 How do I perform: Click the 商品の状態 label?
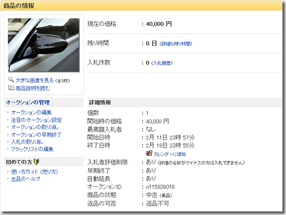pyautogui.click(x=102, y=195)
